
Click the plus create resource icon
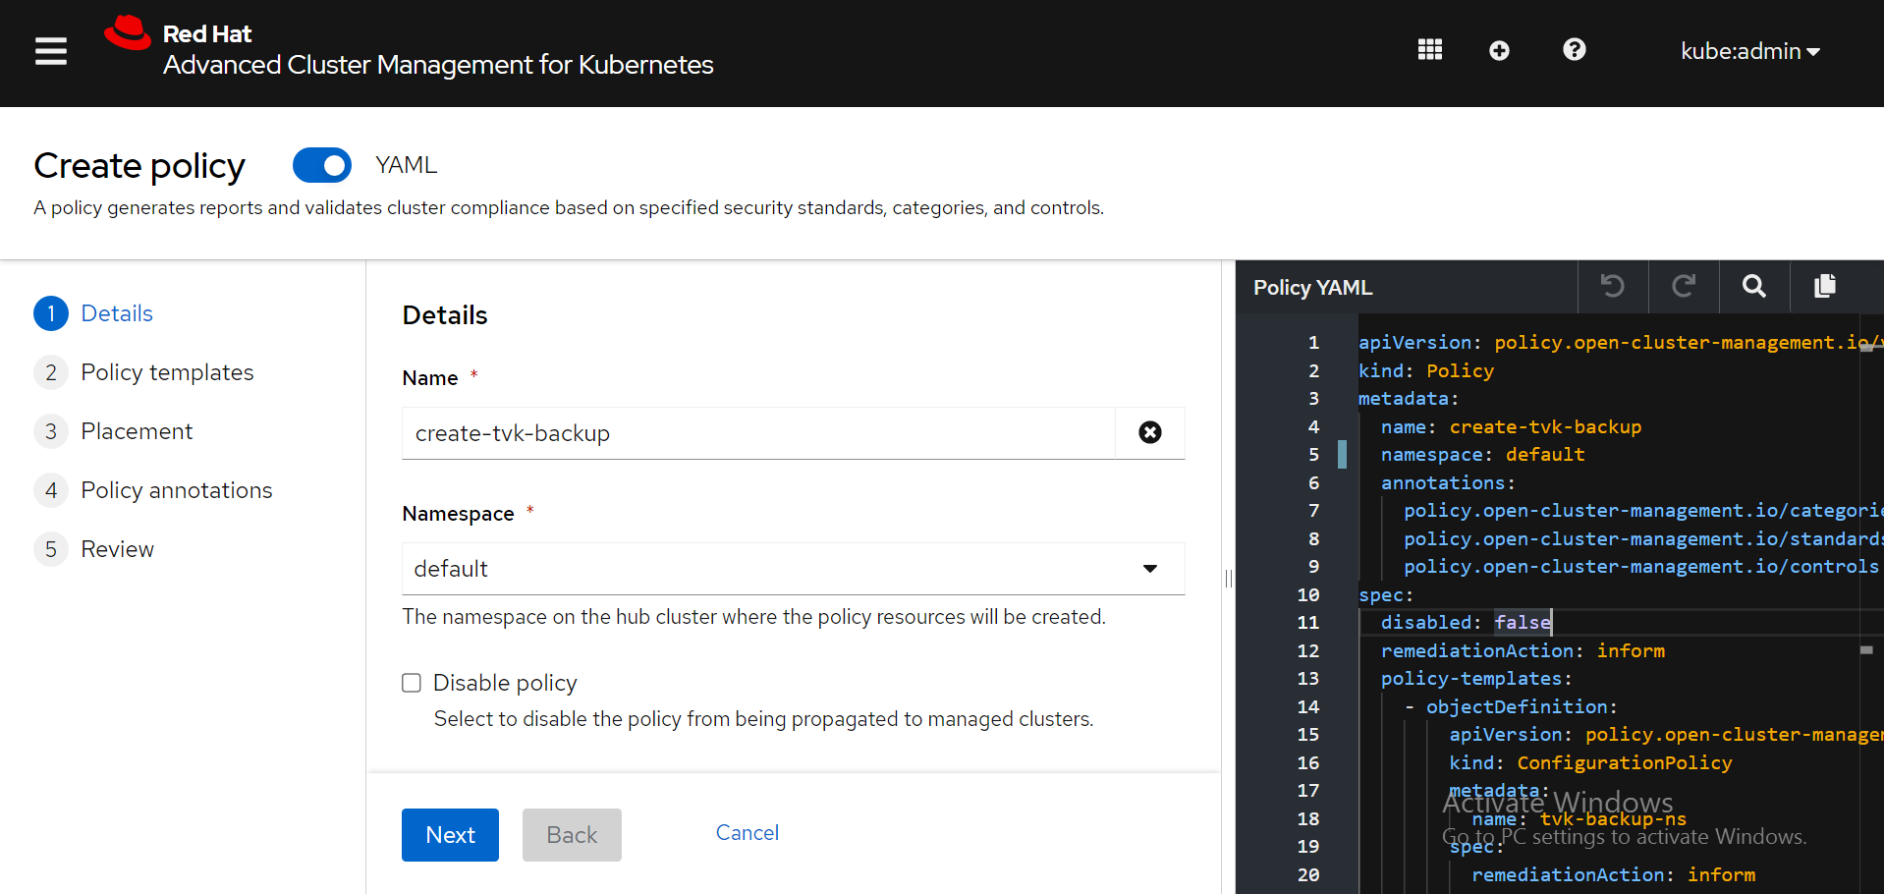coord(1499,51)
